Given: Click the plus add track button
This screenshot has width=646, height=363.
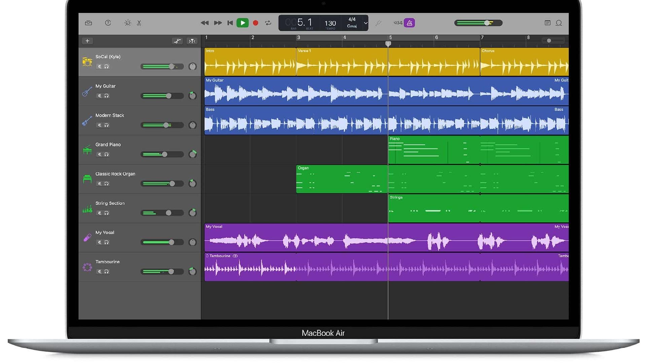Looking at the screenshot, I should (87, 41).
